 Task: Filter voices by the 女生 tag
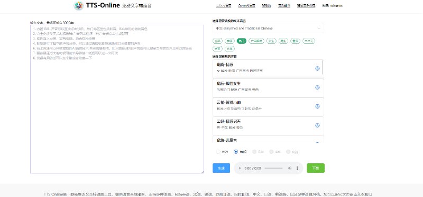click(271, 41)
